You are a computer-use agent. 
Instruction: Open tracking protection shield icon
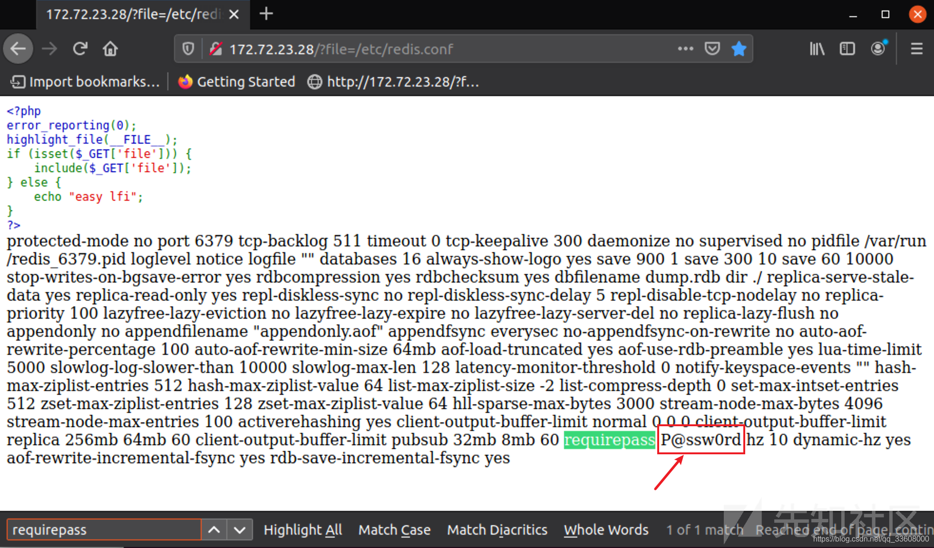[188, 49]
